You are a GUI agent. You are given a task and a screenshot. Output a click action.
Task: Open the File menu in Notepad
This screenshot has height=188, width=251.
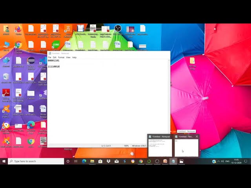point(50,58)
